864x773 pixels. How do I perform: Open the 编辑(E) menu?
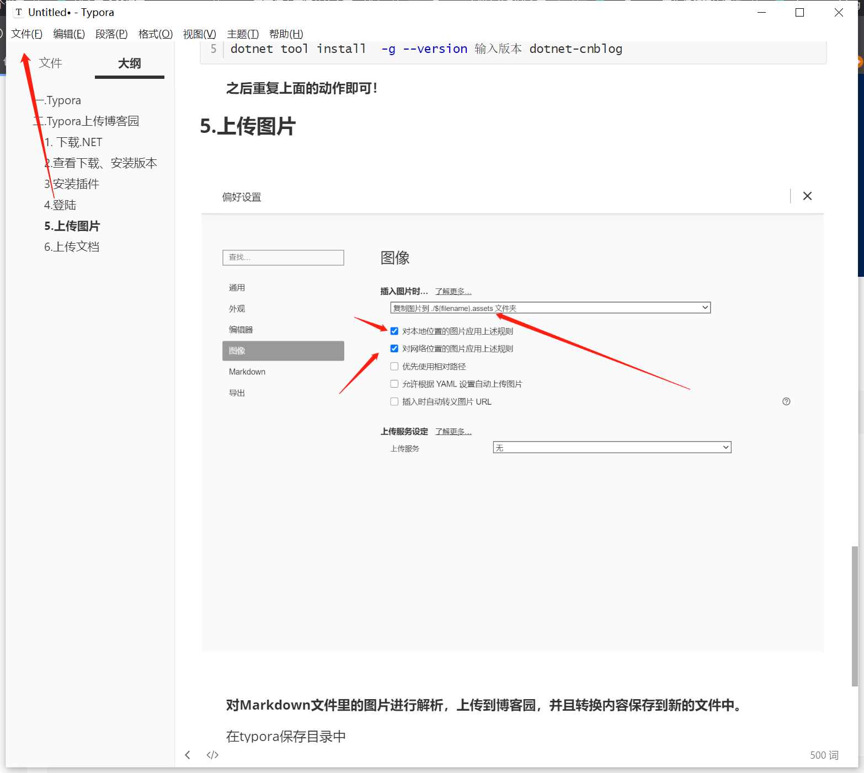[x=69, y=34]
